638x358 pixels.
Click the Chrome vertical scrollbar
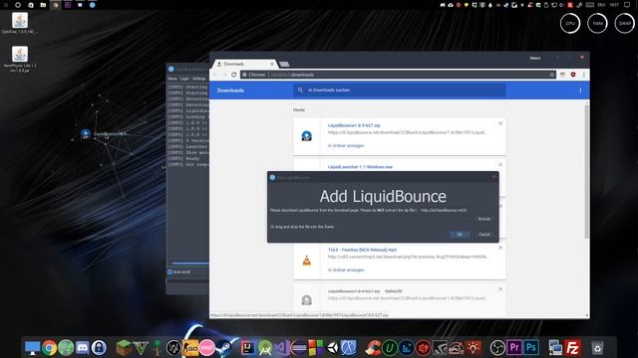pos(587,172)
